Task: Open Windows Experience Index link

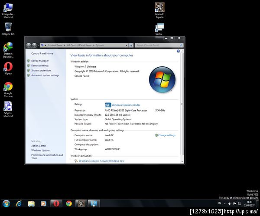Action: click(x=126, y=105)
